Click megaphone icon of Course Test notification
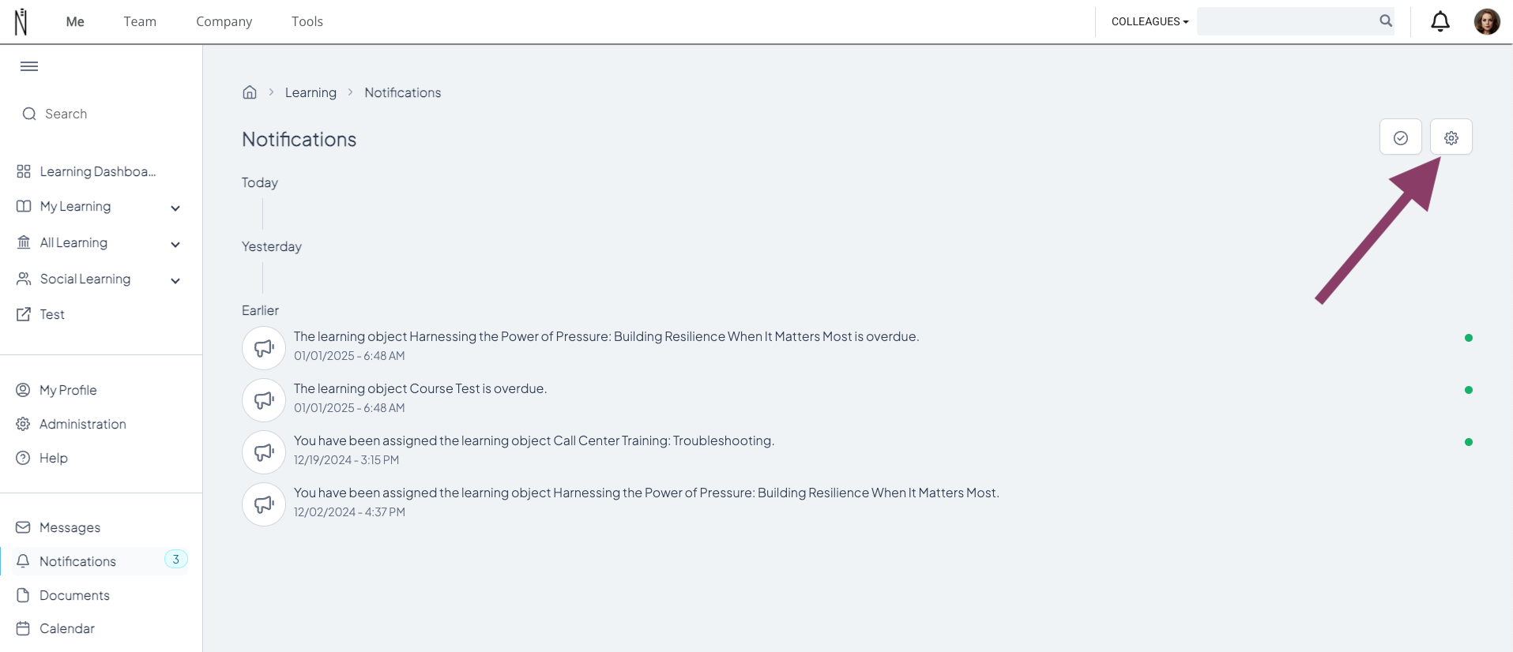This screenshot has height=652, width=1513. pyautogui.click(x=264, y=400)
